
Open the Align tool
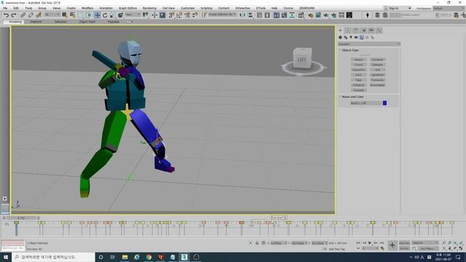[x=250, y=15]
